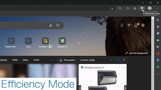The height and width of the screenshot is (90, 161).
Task: Collapse the quick links with up chevron
Action: (x=85, y=33)
